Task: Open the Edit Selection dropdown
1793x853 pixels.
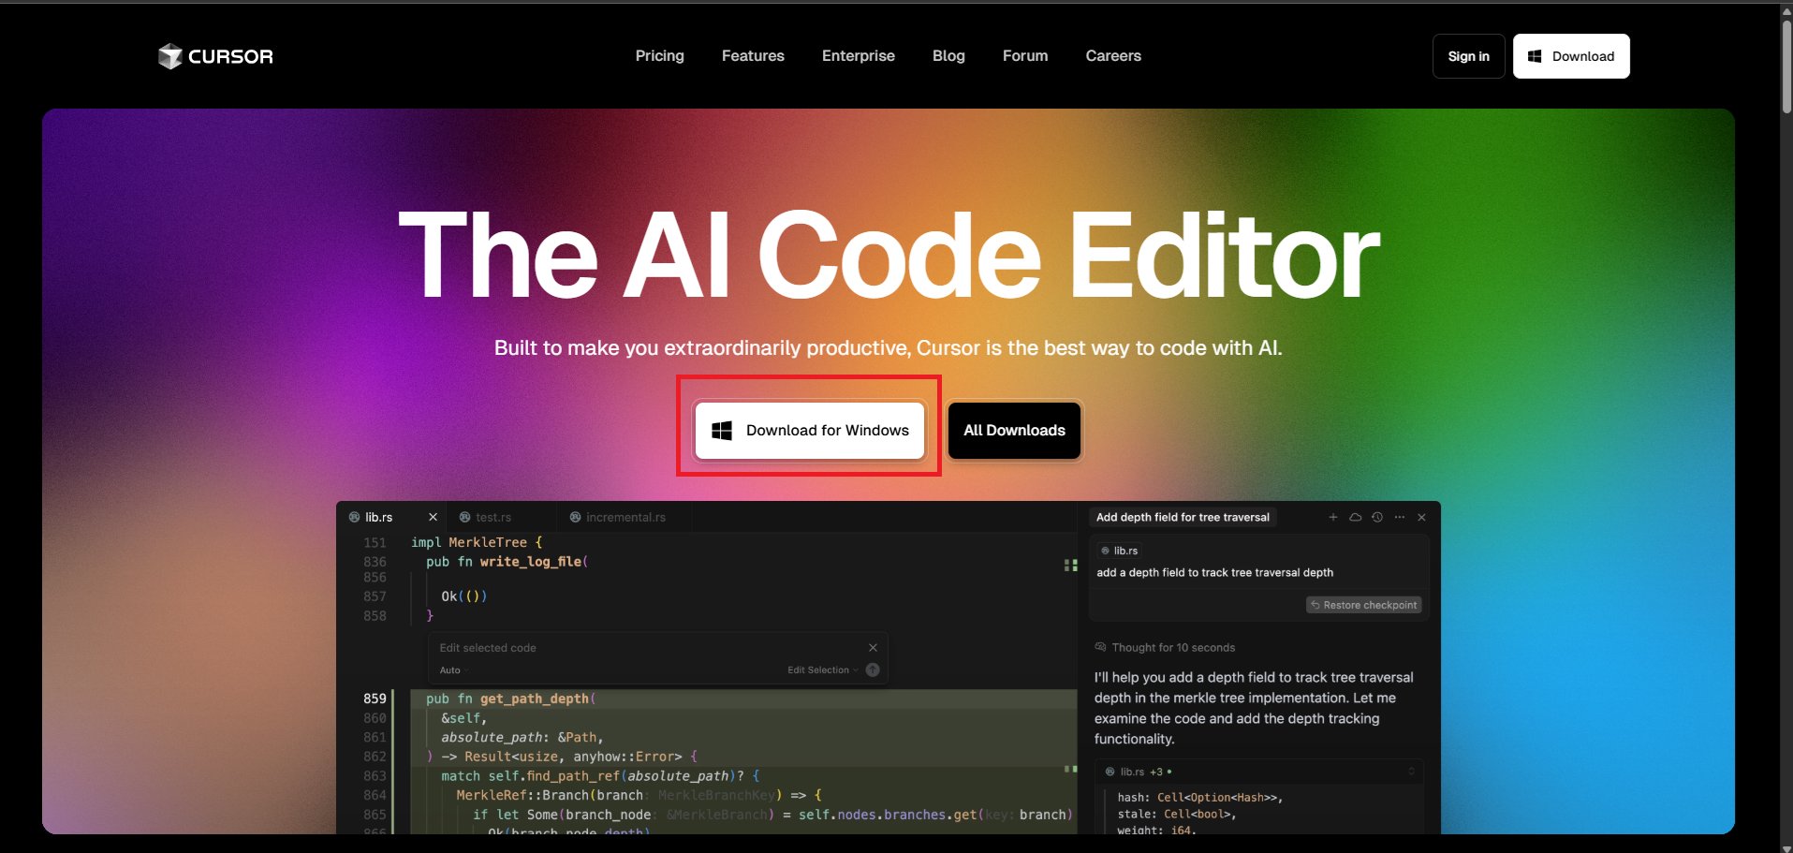Action: pos(821,670)
